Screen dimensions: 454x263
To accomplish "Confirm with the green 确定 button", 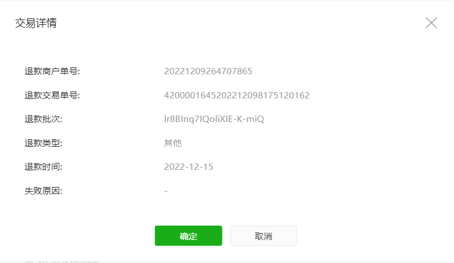I will pyautogui.click(x=188, y=236).
